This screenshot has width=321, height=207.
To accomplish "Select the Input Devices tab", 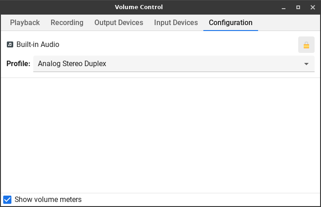I will click(176, 22).
